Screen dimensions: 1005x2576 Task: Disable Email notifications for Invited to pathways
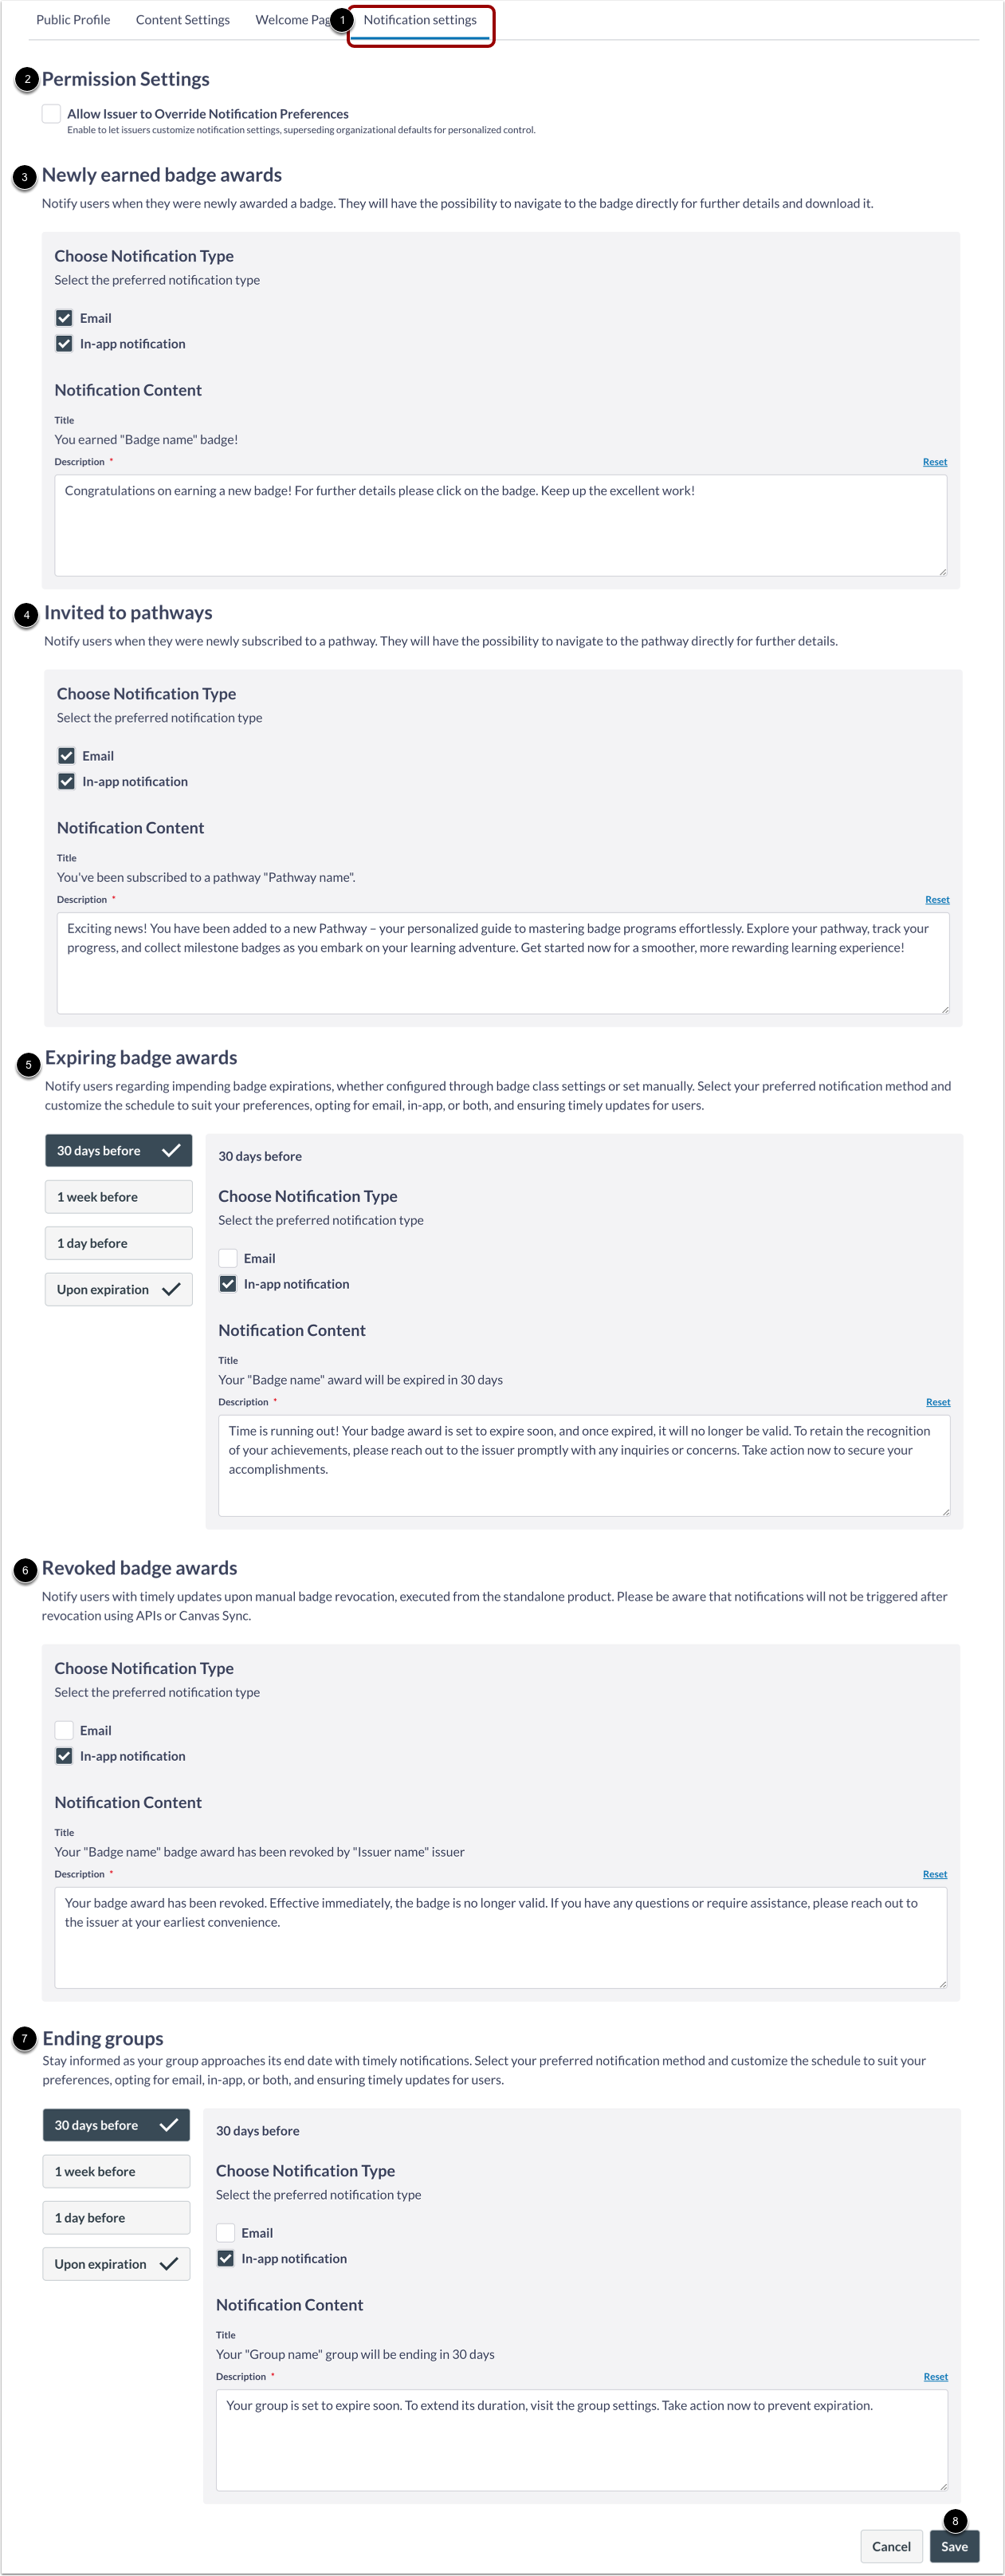pos(67,755)
